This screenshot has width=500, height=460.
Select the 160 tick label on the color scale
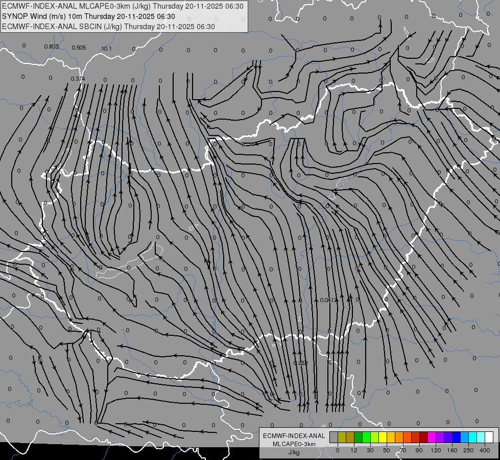pos(452,450)
